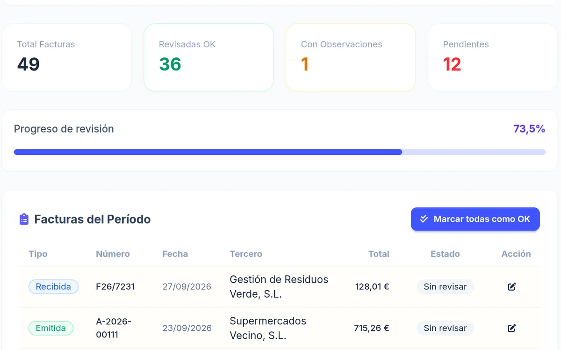Click the Fecha column header
Image resolution: width=561 pixels, height=350 pixels.
point(175,254)
